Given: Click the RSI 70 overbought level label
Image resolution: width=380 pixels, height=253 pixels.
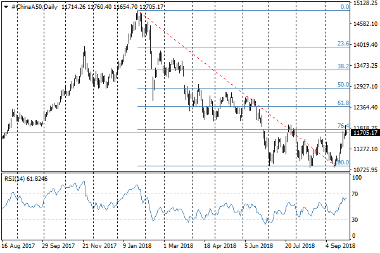Looking at the screenshot, I should [357, 194].
